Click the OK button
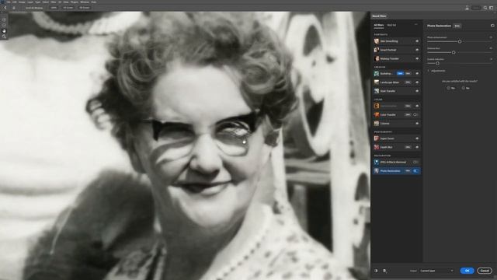Viewport: 497px width, 280px height. (x=467, y=271)
